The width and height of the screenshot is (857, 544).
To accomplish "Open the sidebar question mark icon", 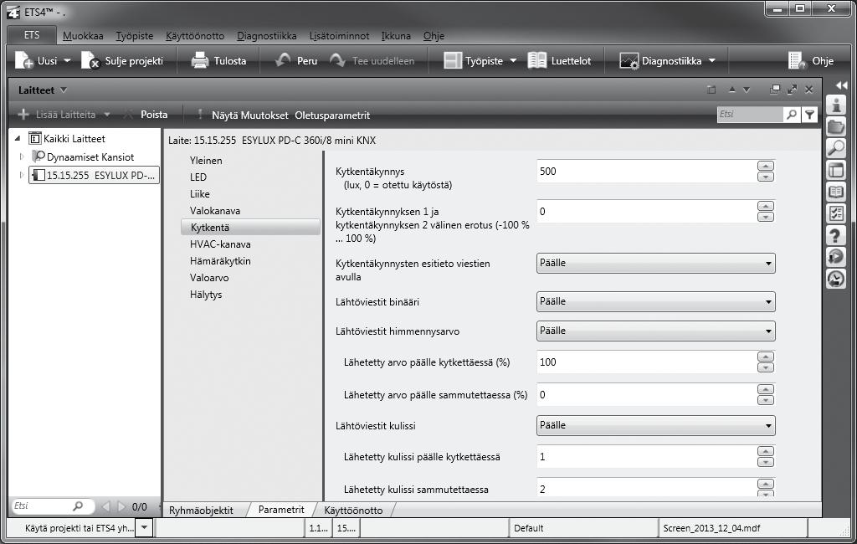I will 836,236.
